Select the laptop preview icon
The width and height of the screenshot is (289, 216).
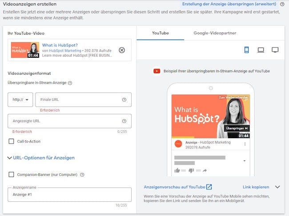click(261, 50)
